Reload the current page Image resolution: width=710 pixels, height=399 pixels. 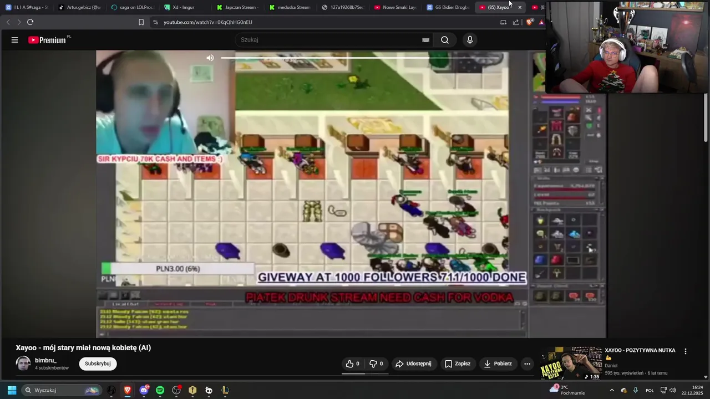coord(31,22)
